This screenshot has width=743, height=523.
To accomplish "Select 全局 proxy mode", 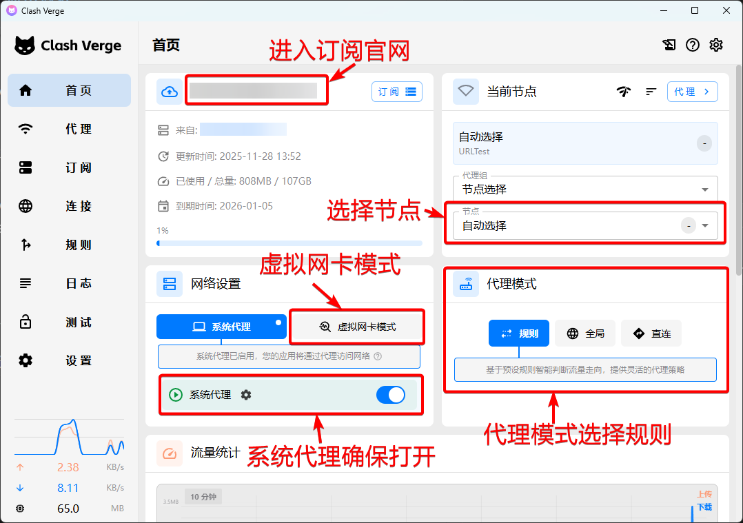I will tap(585, 334).
